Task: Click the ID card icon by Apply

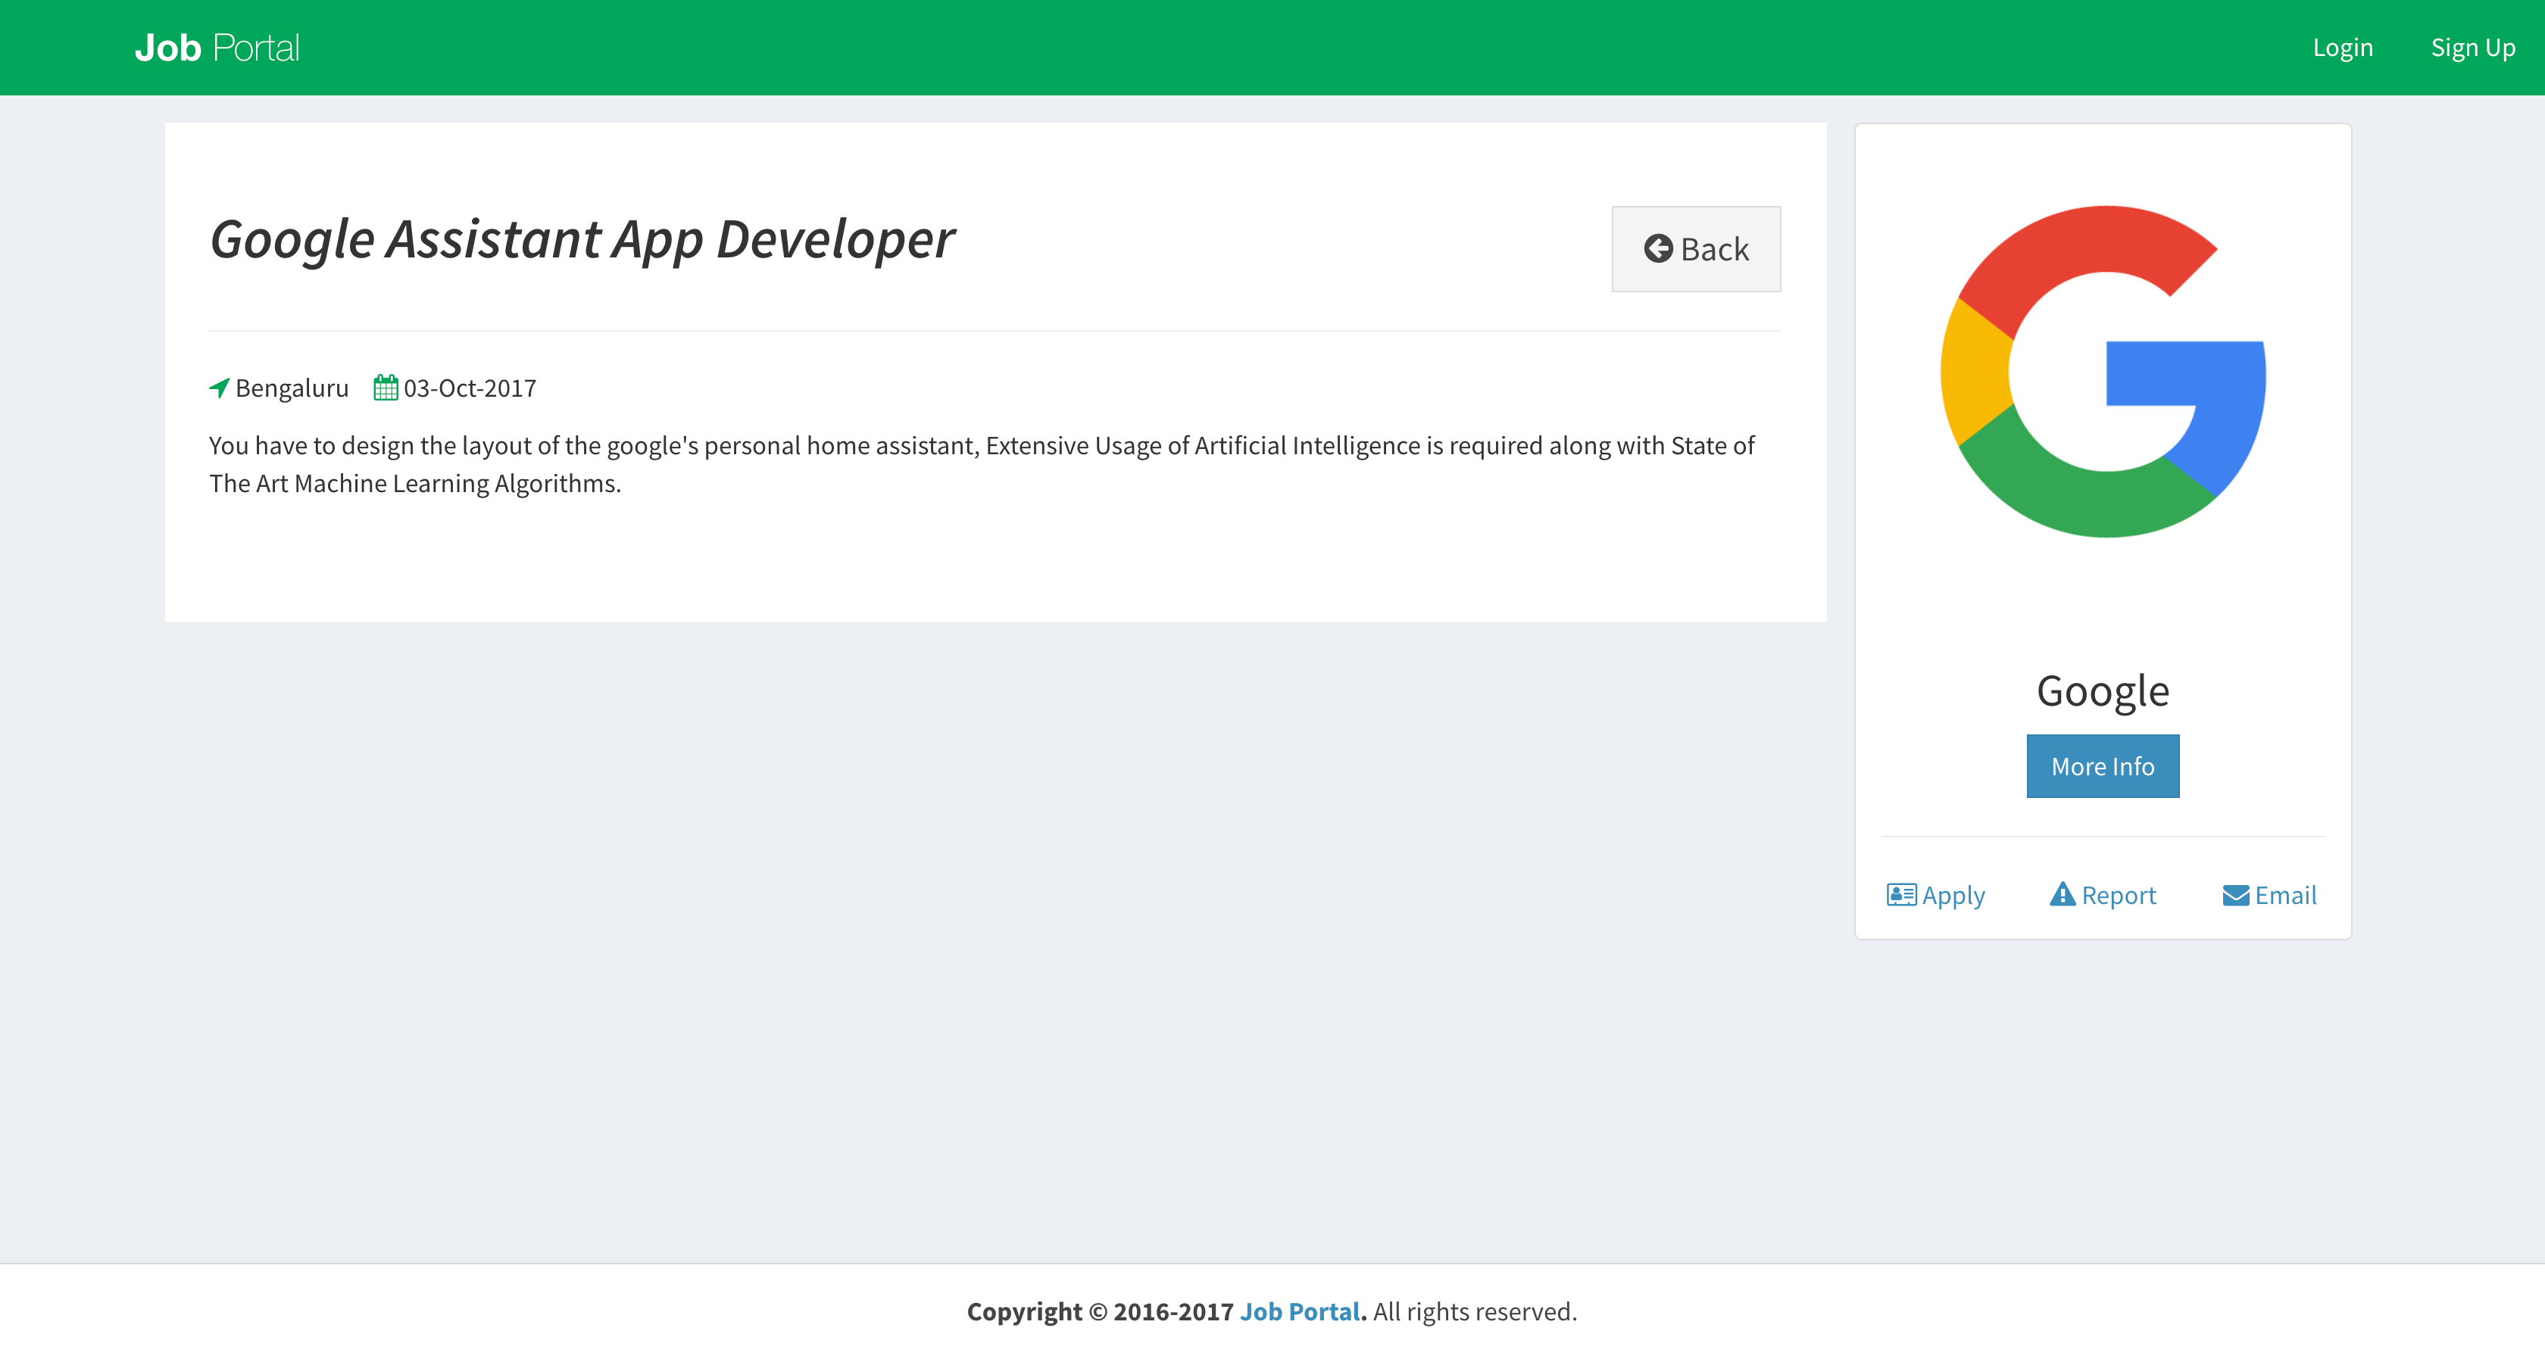Action: pyautogui.click(x=1901, y=895)
